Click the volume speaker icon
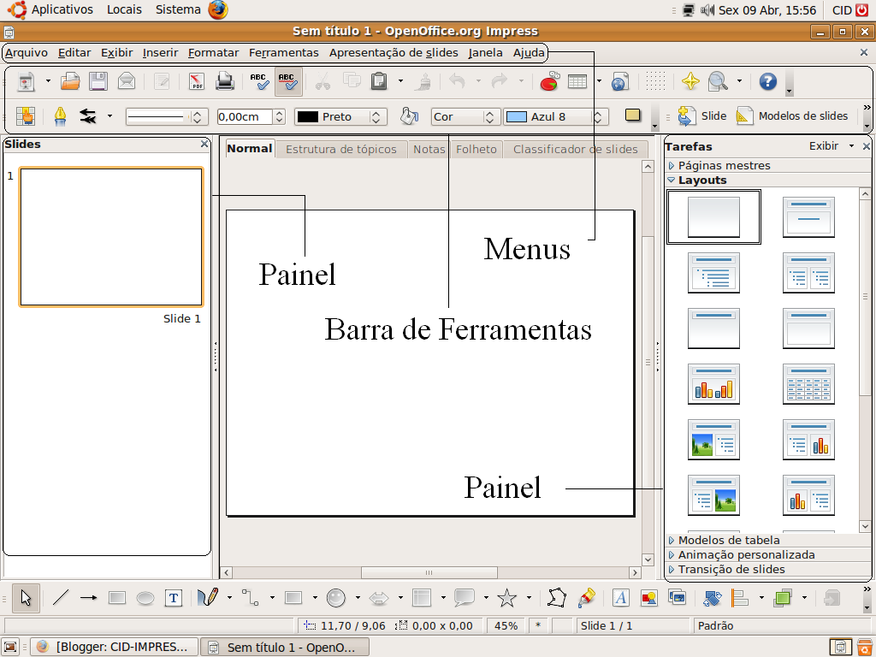Image resolution: width=876 pixels, height=657 pixels. pyautogui.click(x=707, y=10)
